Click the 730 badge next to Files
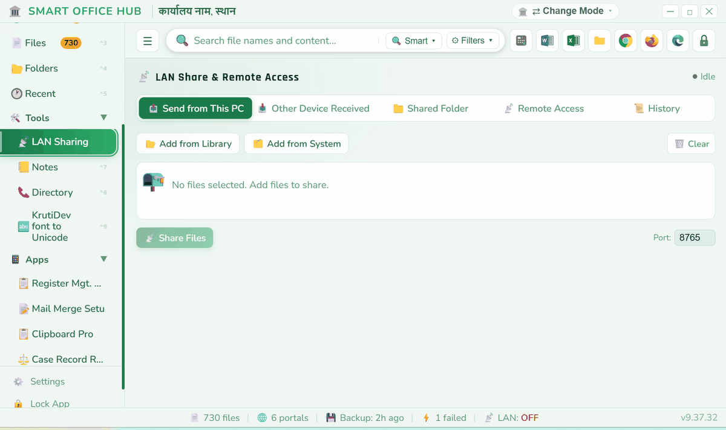Image resolution: width=726 pixels, height=430 pixels. click(71, 43)
